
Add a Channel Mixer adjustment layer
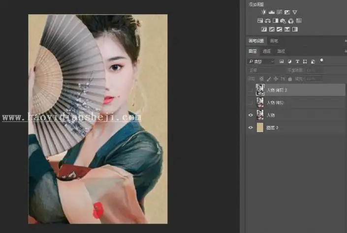tap(291, 21)
